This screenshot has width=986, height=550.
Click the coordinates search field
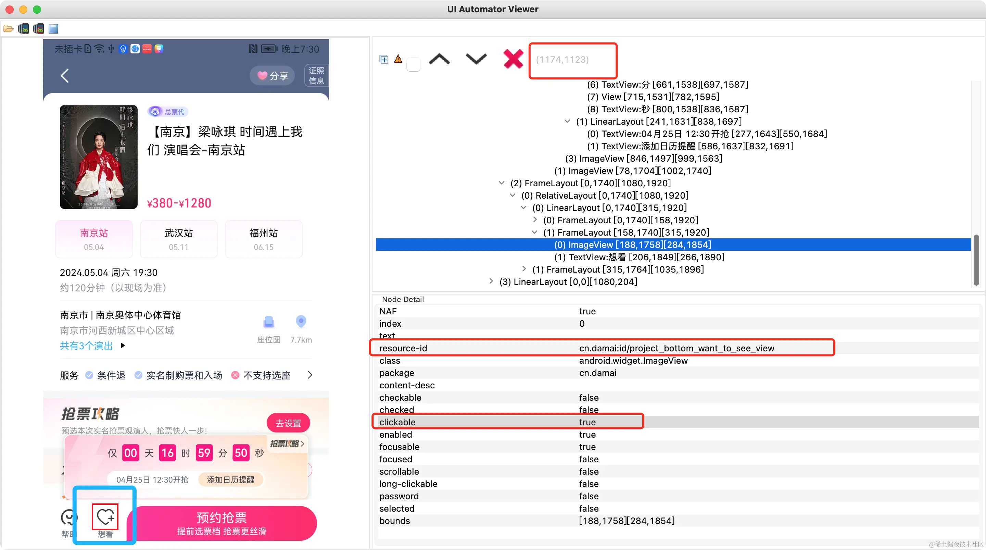(572, 60)
